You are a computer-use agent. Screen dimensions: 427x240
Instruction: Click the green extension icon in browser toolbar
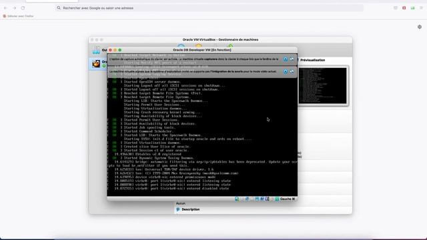coord(413,8)
